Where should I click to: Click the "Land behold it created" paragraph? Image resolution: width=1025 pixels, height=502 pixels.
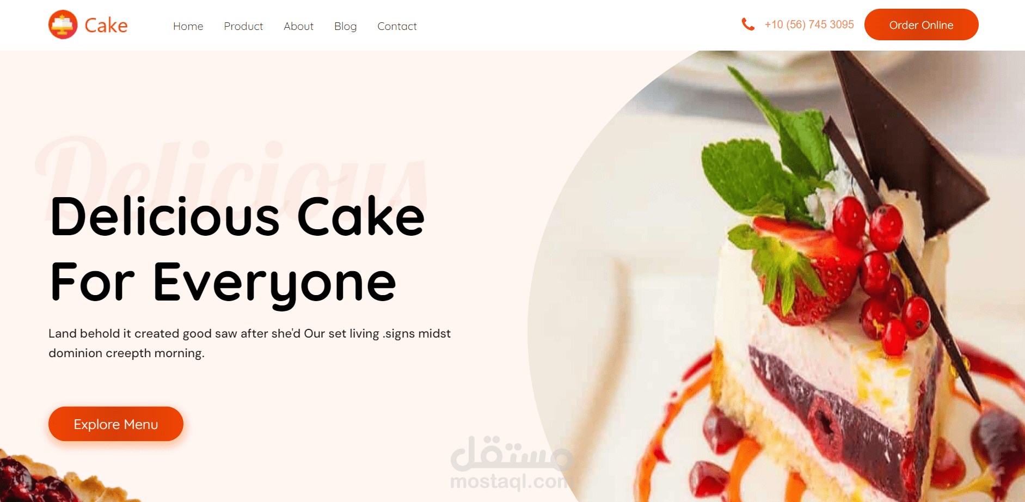(249, 343)
